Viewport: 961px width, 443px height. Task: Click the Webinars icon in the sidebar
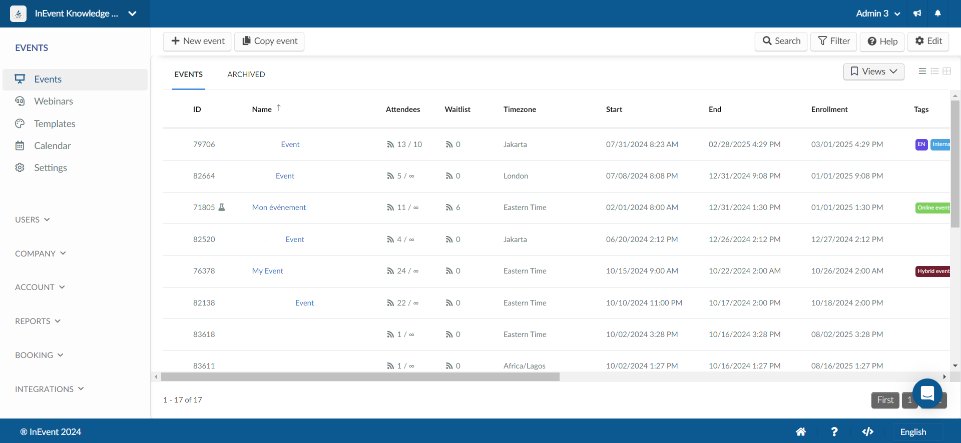tap(20, 101)
